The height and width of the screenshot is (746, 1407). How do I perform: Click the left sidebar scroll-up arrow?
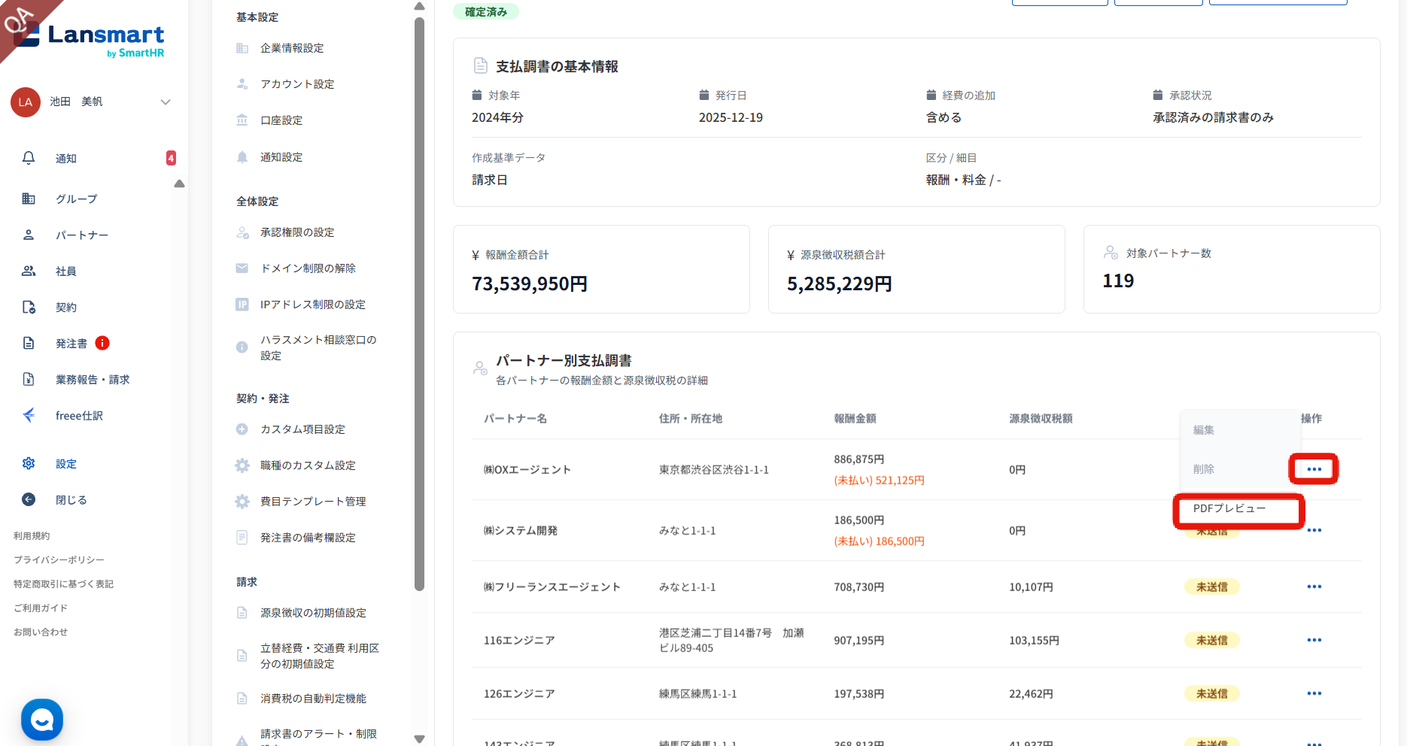pyautogui.click(x=179, y=183)
